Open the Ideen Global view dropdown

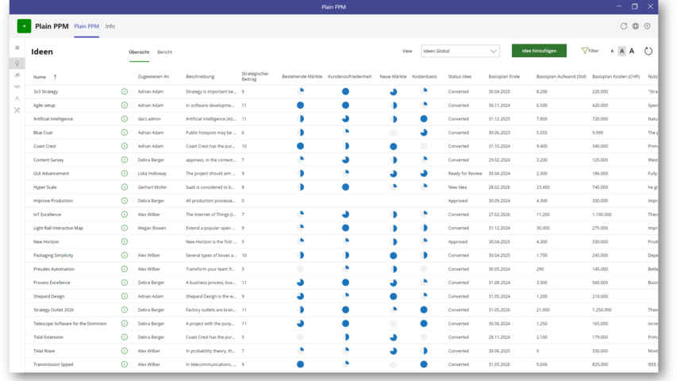click(x=460, y=51)
